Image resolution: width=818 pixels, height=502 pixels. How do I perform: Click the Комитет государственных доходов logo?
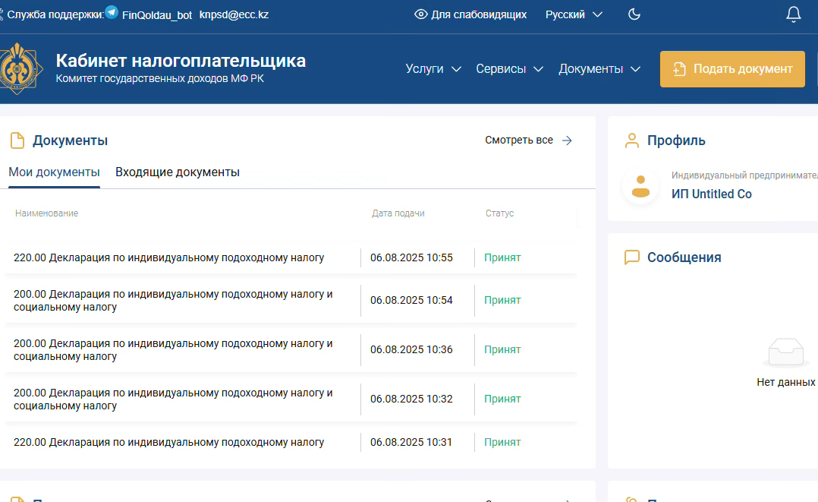point(20,68)
